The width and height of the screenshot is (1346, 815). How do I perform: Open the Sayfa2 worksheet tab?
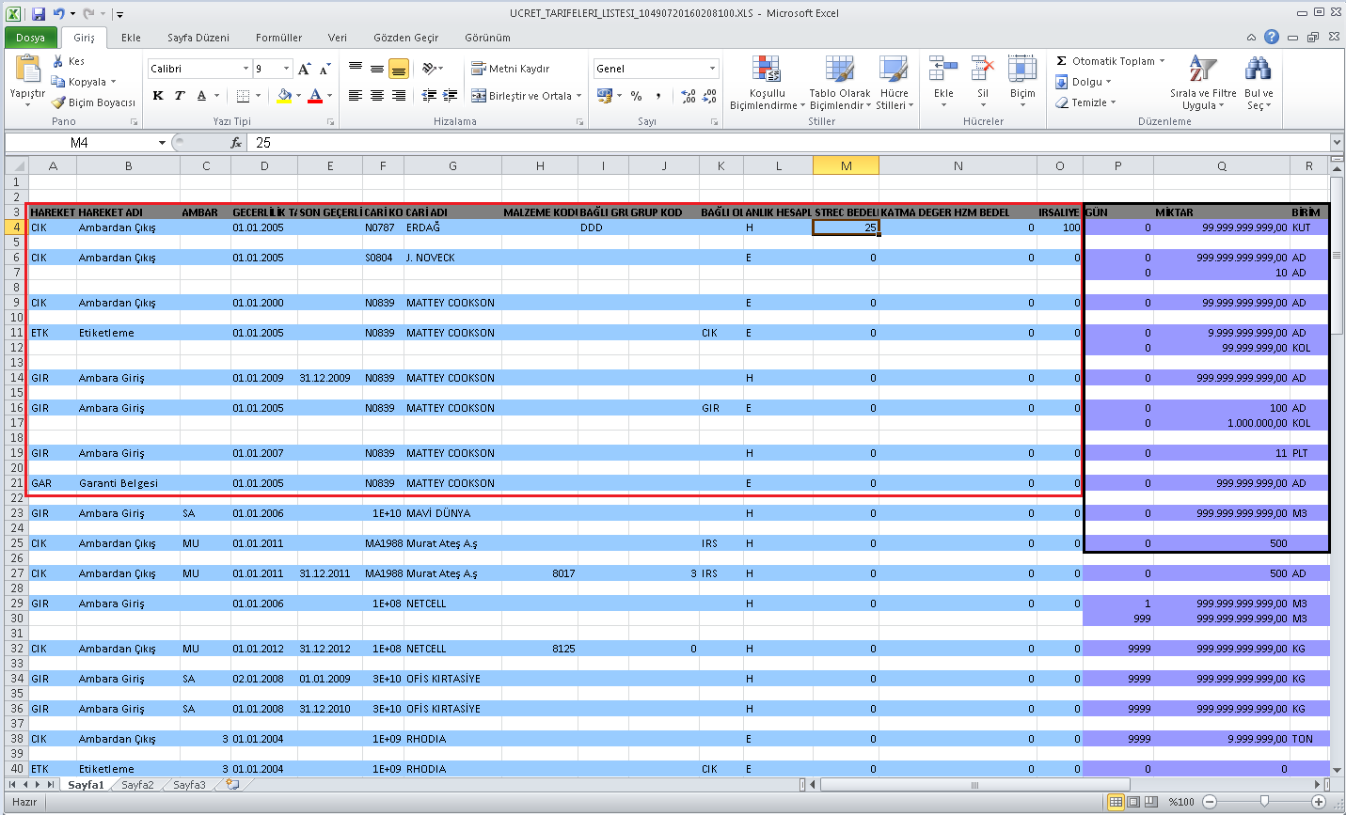[137, 785]
